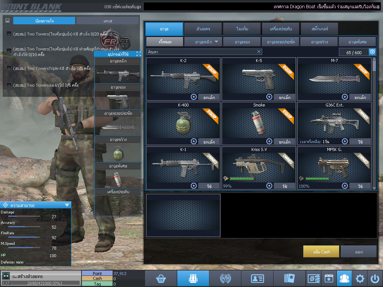
Task: Open the shop basket icon
Action: pos(161,278)
